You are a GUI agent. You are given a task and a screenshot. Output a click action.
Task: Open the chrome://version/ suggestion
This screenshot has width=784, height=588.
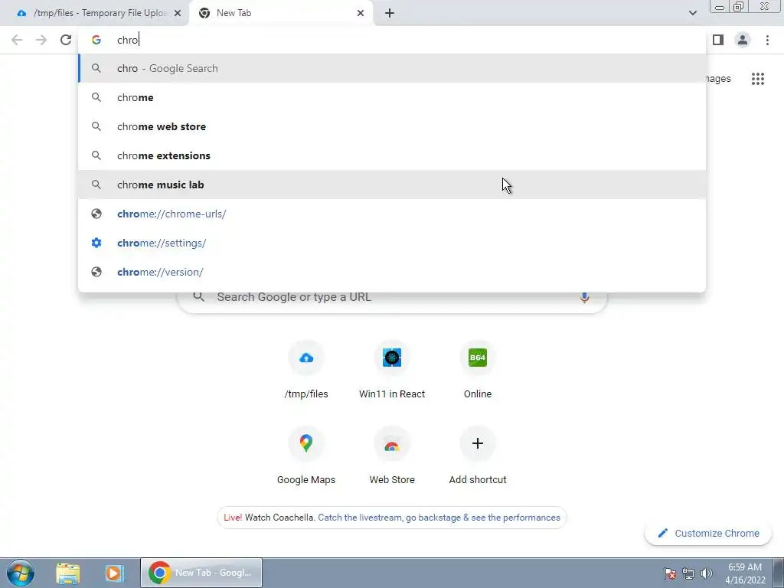[x=392, y=272]
